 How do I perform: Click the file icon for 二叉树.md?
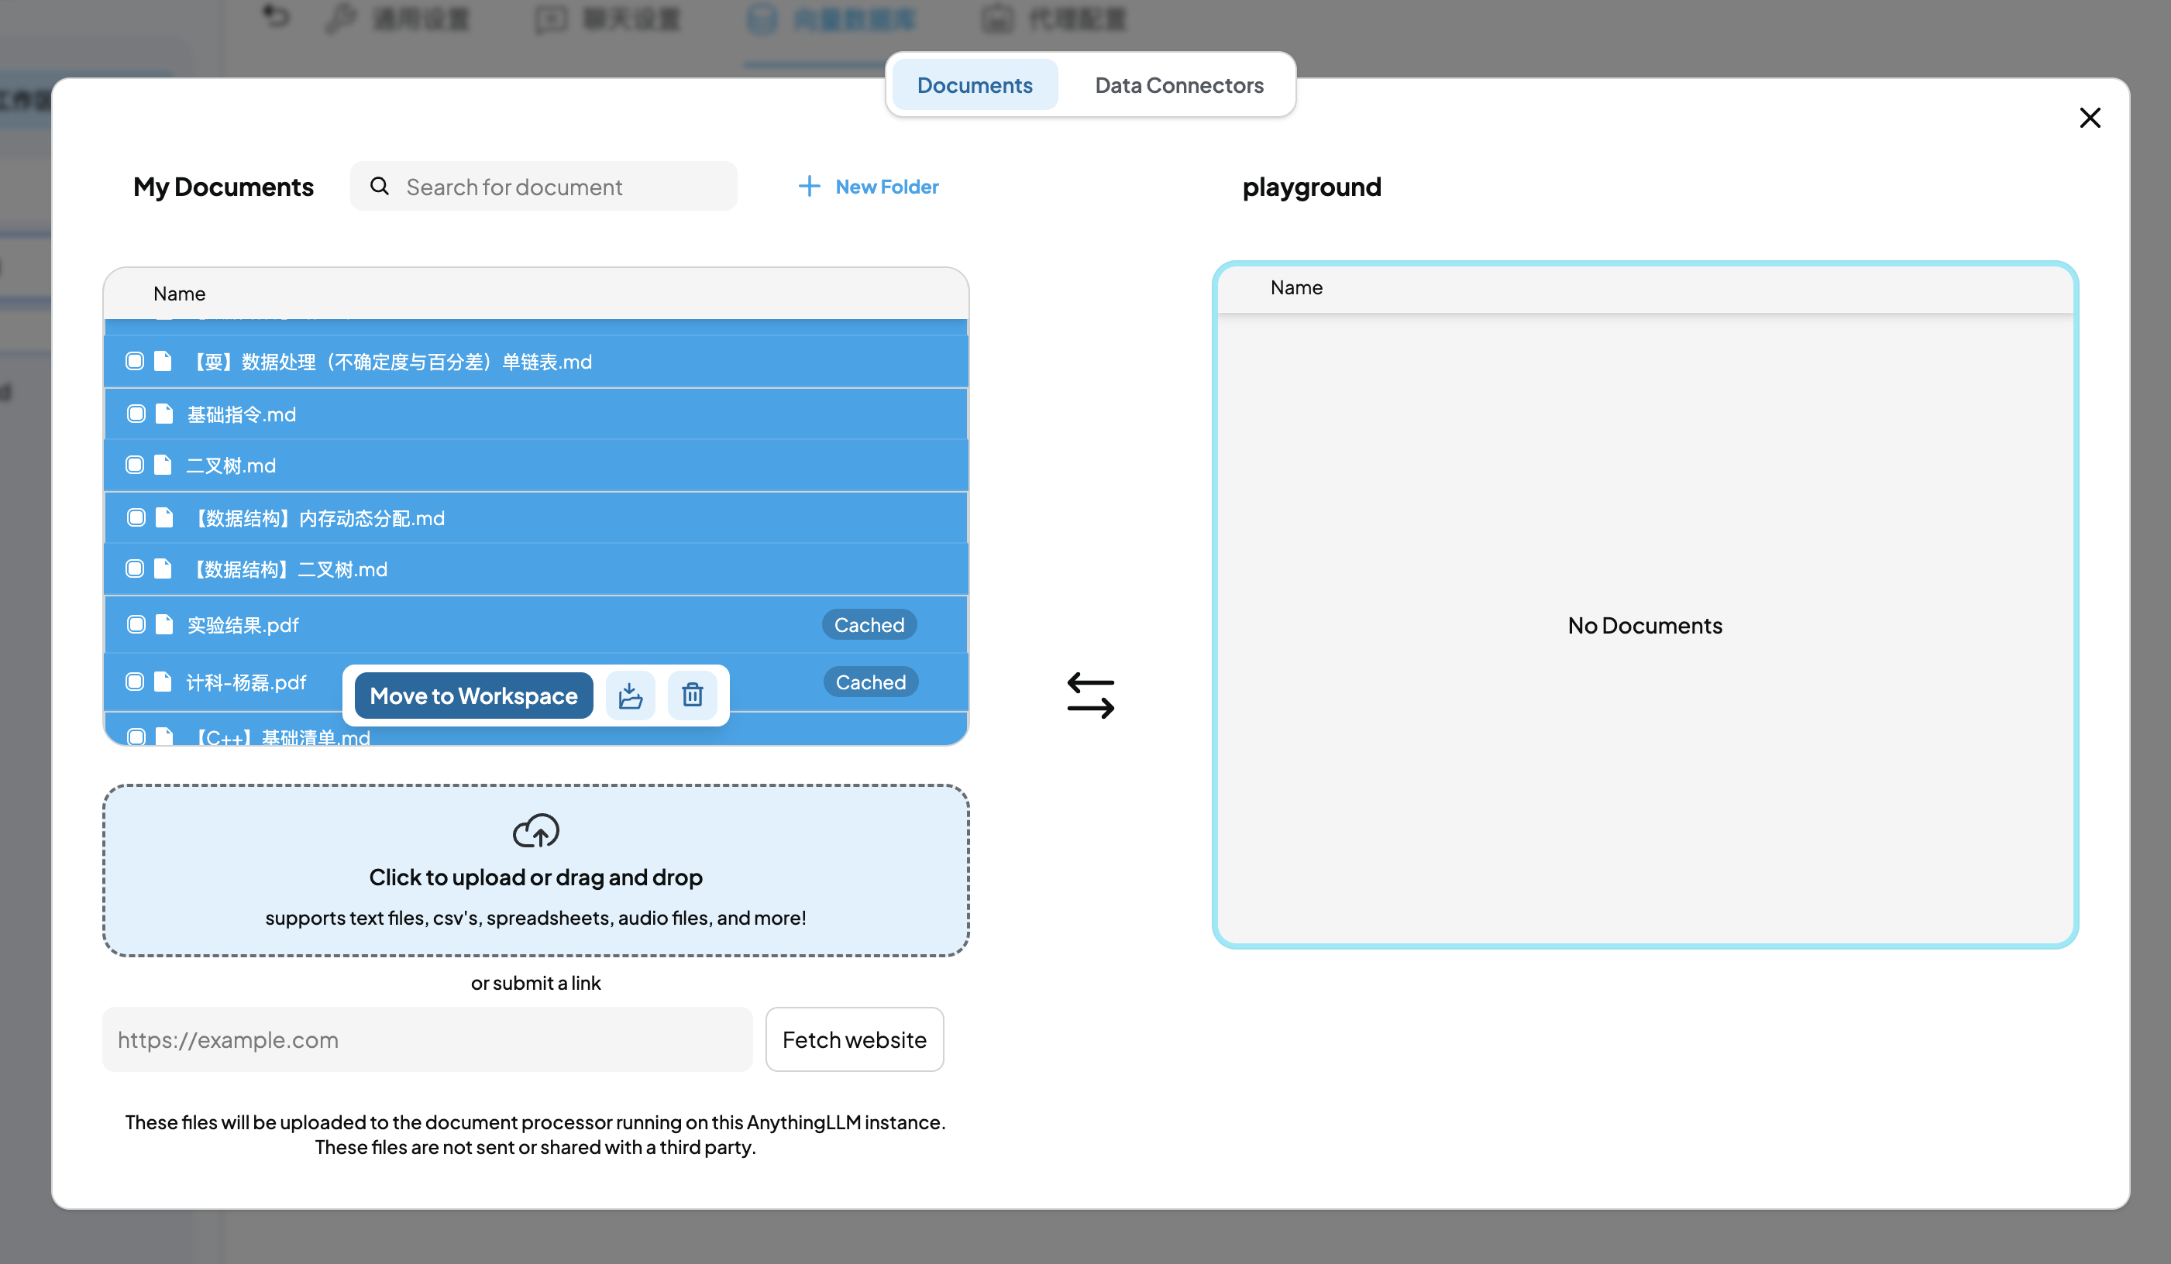(163, 465)
